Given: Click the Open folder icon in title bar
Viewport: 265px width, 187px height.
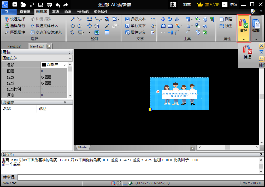Looking at the screenshot, I should click(23, 5).
